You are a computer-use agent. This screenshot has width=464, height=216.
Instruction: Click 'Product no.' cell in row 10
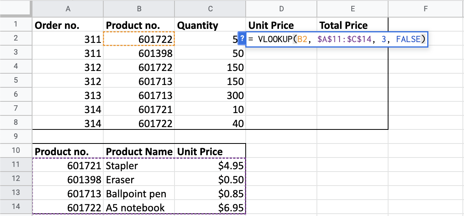[x=68, y=151]
